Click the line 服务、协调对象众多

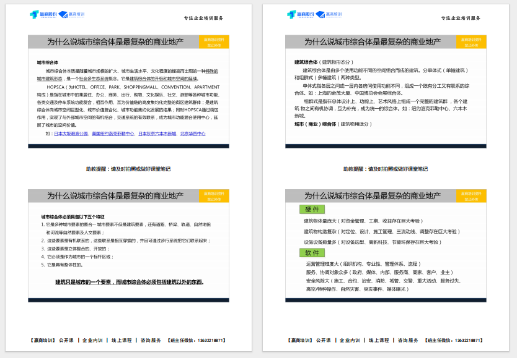(379, 272)
